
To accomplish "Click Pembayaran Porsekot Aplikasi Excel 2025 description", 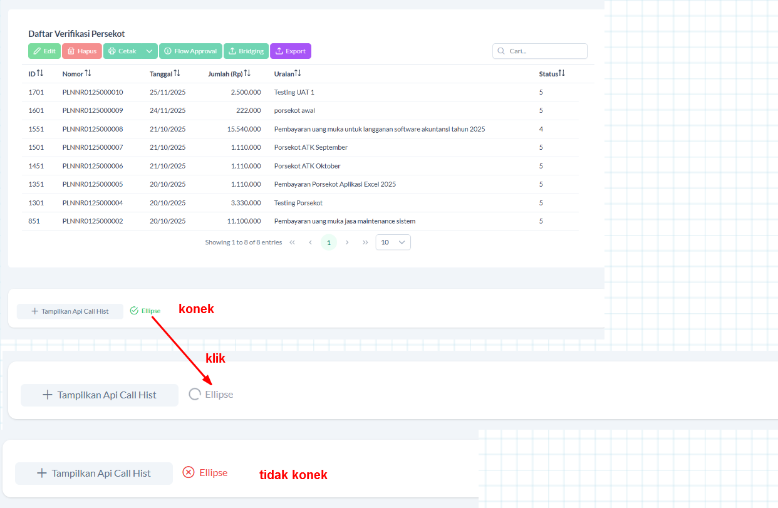I will [335, 184].
